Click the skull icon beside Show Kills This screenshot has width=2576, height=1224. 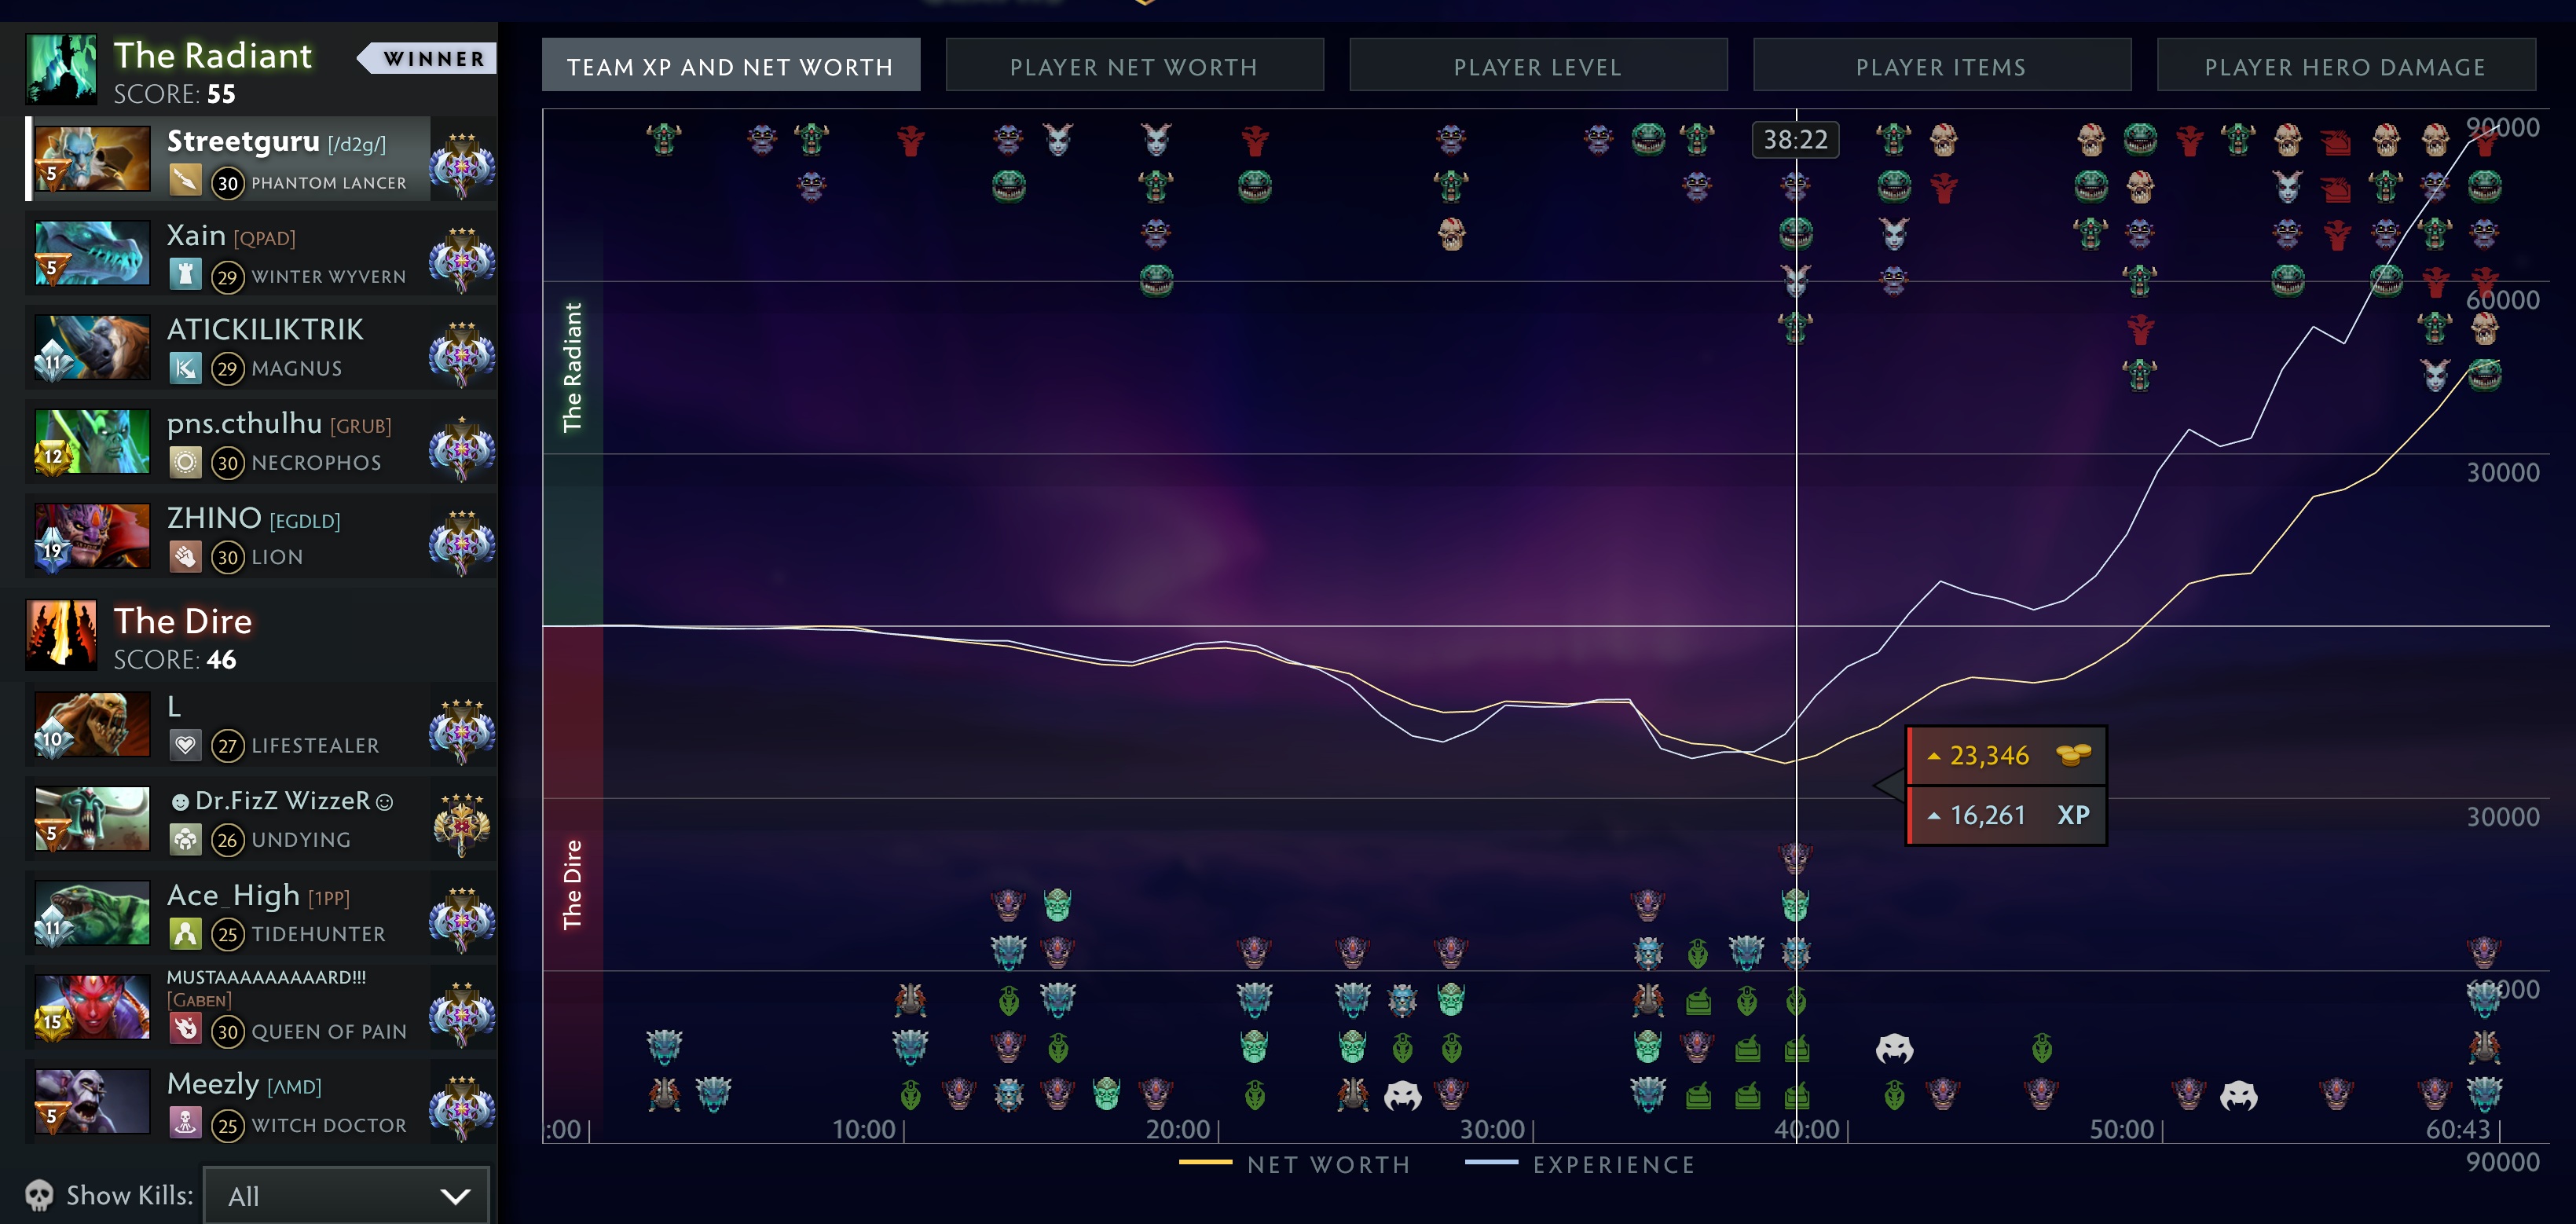coord(39,1196)
